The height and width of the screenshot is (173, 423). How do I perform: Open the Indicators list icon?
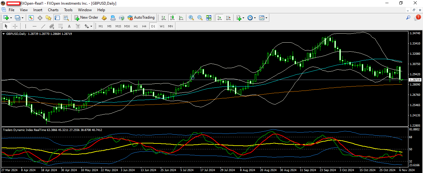click(239, 18)
